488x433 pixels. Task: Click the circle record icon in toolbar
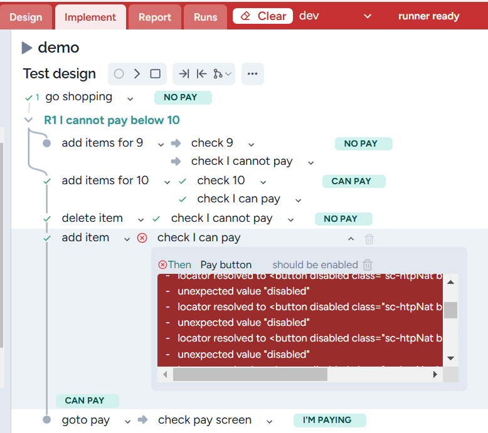point(119,74)
